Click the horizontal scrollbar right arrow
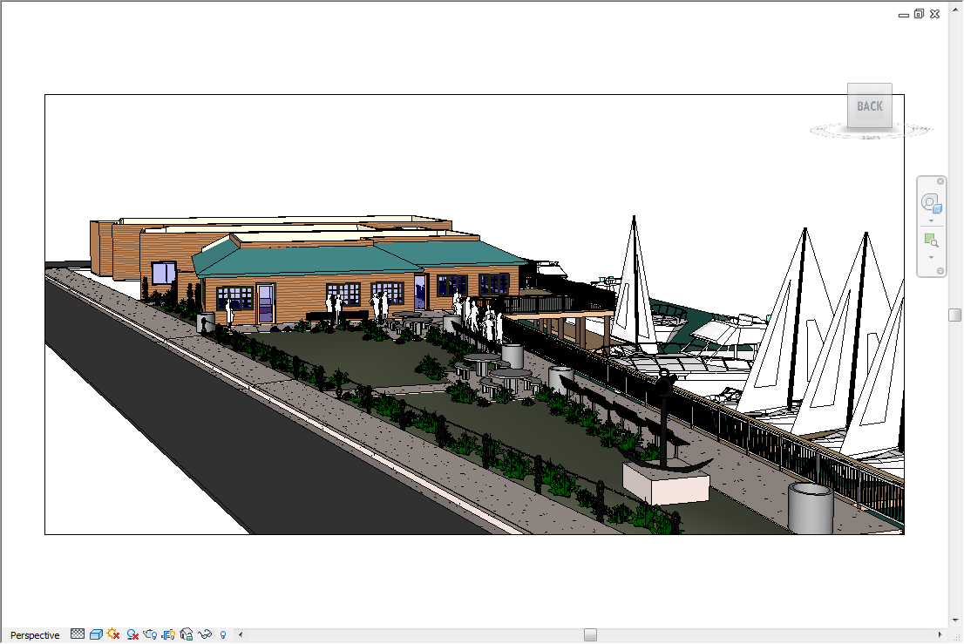The image size is (964, 644). [x=940, y=634]
